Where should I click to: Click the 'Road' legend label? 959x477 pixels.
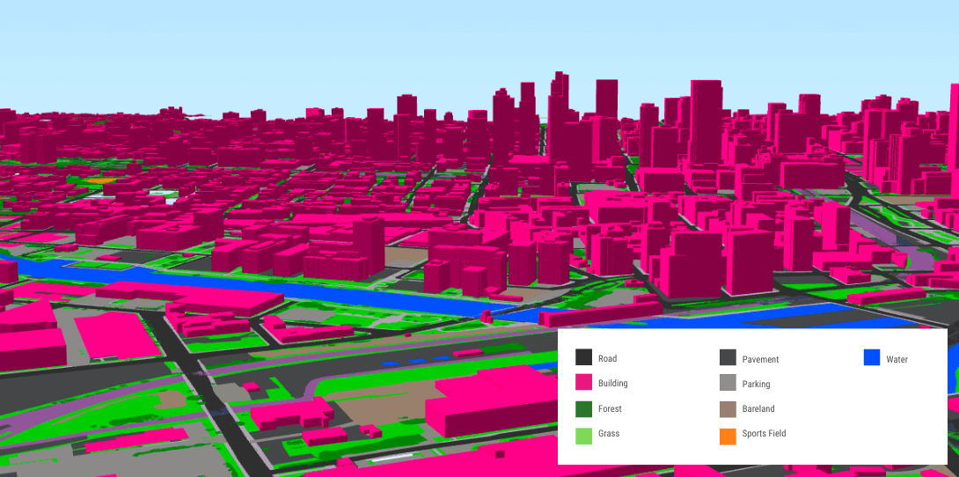[607, 359]
